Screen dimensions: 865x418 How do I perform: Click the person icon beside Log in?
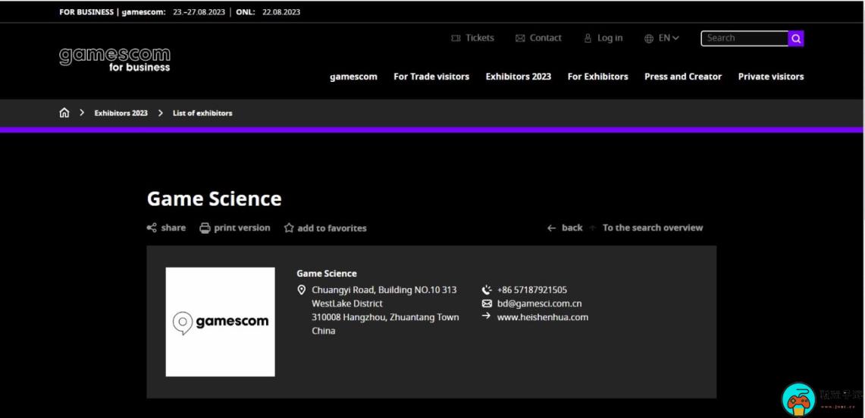[588, 38]
